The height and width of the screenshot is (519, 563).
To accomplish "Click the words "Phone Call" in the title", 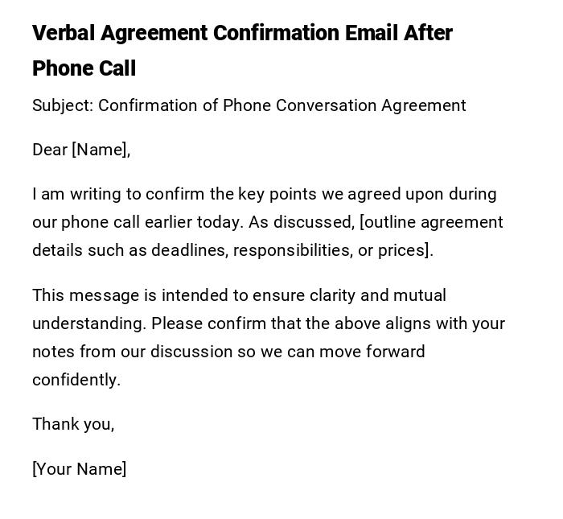I will 84,69.
